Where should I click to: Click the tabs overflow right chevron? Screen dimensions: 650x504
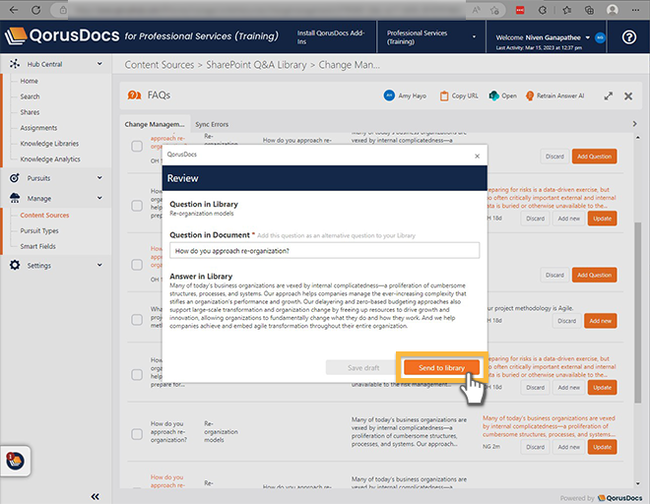point(634,124)
